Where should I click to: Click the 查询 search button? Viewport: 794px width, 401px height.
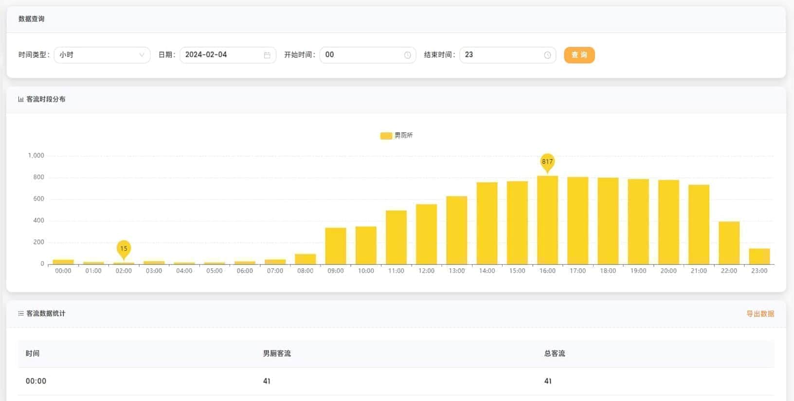(579, 55)
